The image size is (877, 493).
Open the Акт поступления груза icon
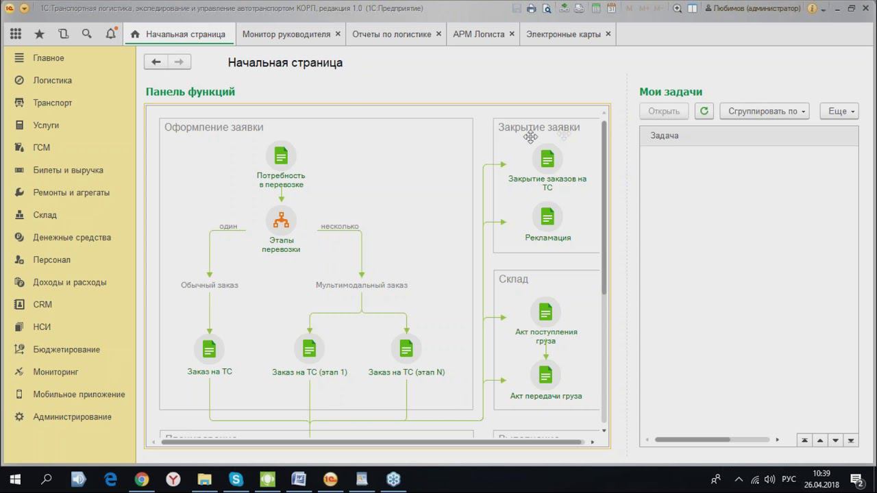[545, 313]
